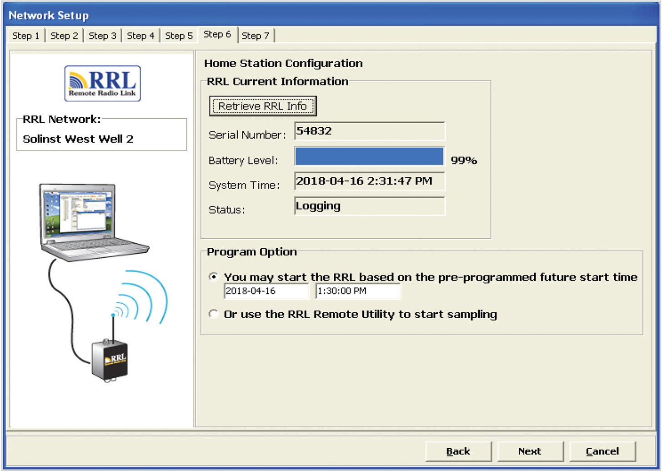Open the Step 1 tab
This screenshot has width=662, height=471.
click(25, 35)
